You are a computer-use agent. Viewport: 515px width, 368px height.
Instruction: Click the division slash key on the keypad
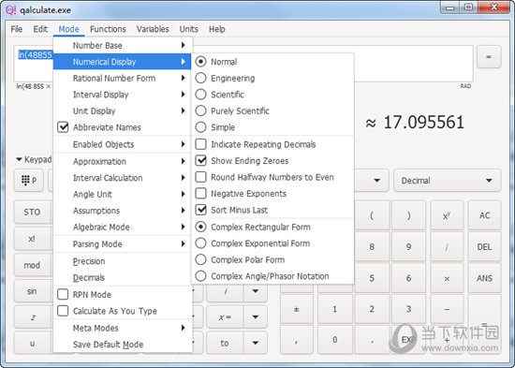pyautogui.click(x=447, y=247)
